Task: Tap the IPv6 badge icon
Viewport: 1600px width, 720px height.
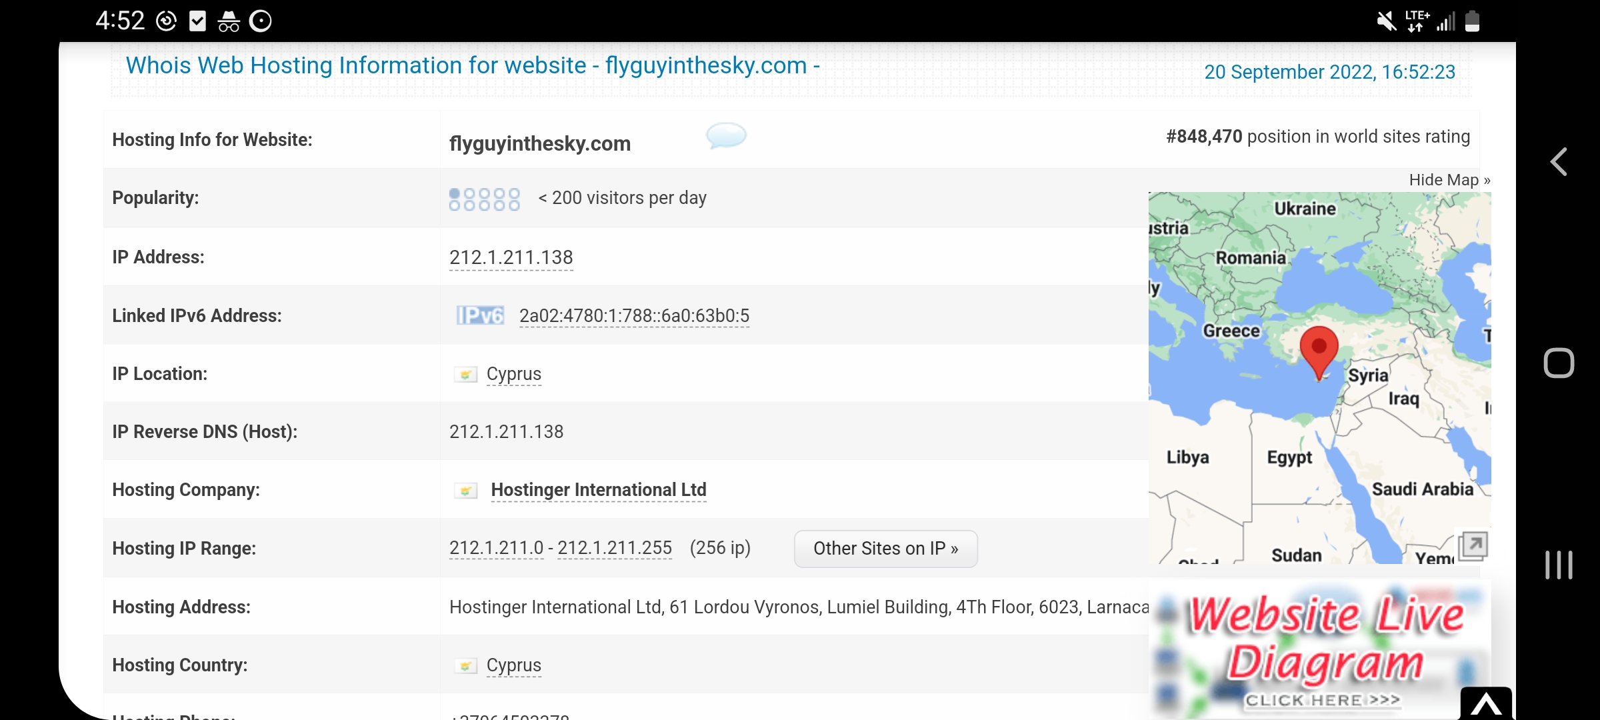Action: [x=479, y=315]
